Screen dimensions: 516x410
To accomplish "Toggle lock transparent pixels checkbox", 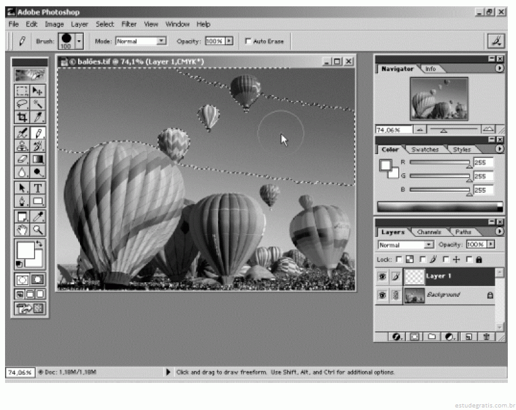I will pyautogui.click(x=399, y=259).
